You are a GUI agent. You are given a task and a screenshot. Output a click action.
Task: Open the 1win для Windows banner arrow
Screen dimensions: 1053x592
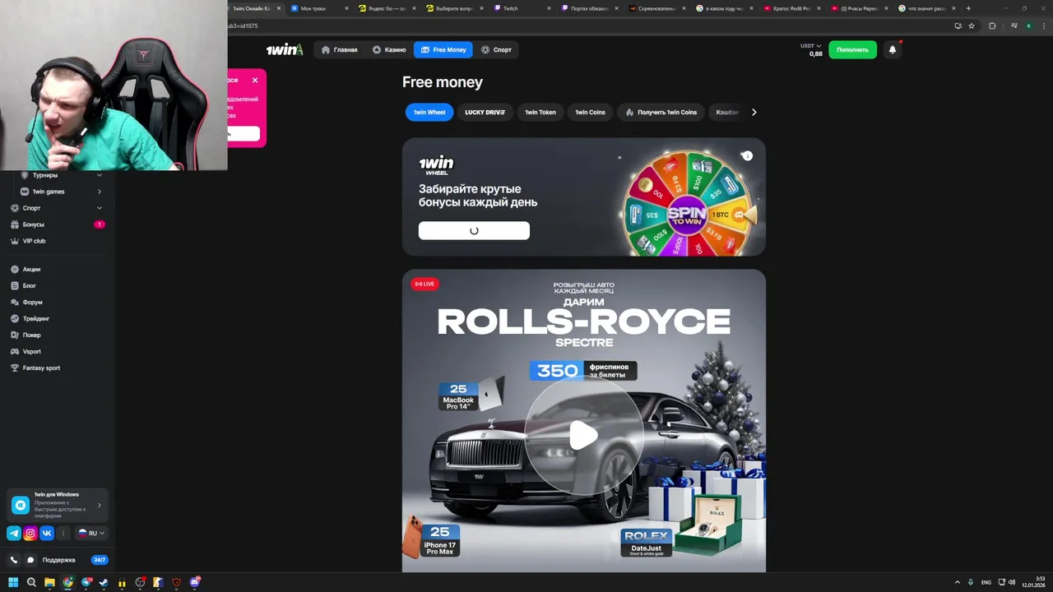coord(100,505)
